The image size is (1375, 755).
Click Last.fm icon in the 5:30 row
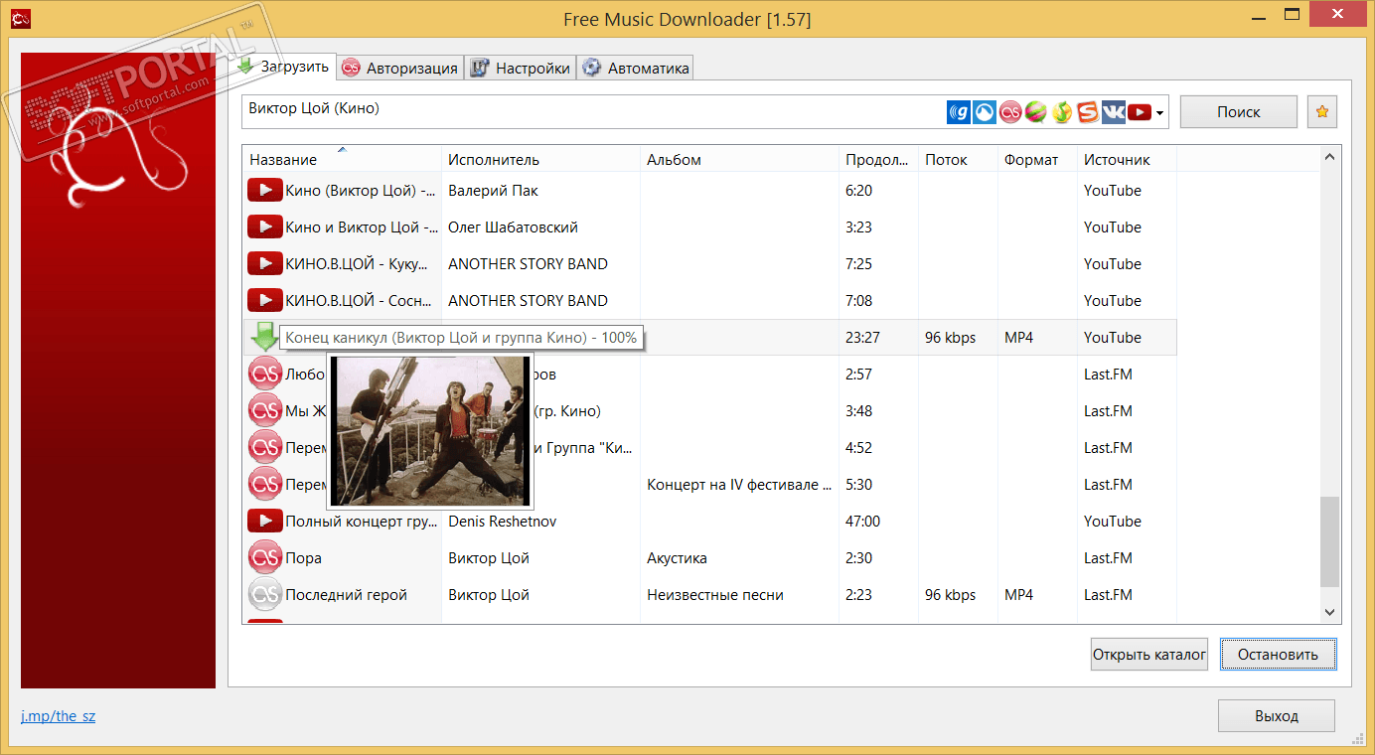click(x=264, y=485)
